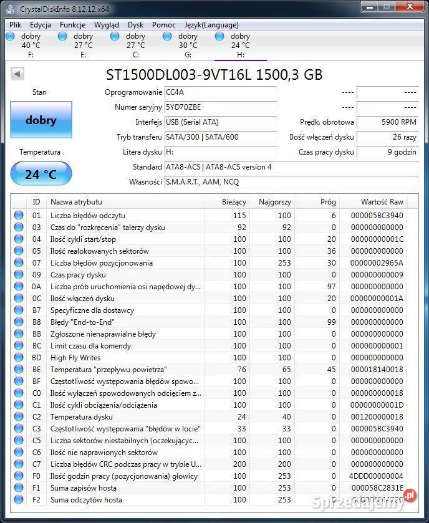Click the blue 'dobry' health status button
The width and height of the screenshot is (429, 523).
click(41, 120)
